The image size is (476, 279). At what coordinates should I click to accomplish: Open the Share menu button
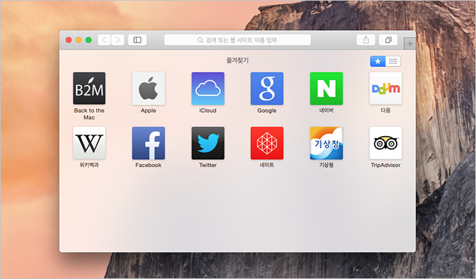pyautogui.click(x=366, y=40)
